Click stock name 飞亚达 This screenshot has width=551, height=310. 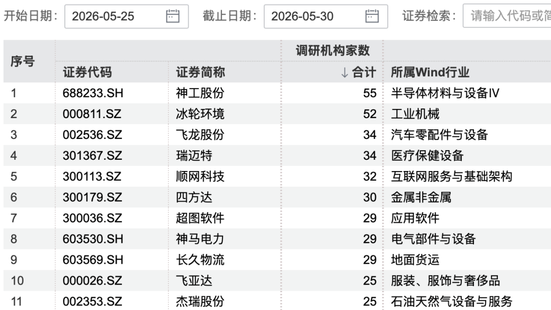[194, 280]
